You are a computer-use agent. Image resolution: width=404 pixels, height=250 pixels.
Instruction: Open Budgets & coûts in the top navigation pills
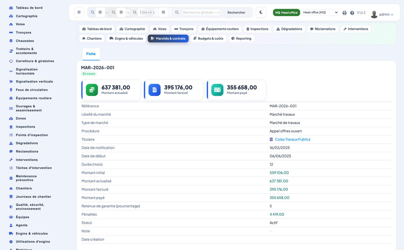(208, 38)
